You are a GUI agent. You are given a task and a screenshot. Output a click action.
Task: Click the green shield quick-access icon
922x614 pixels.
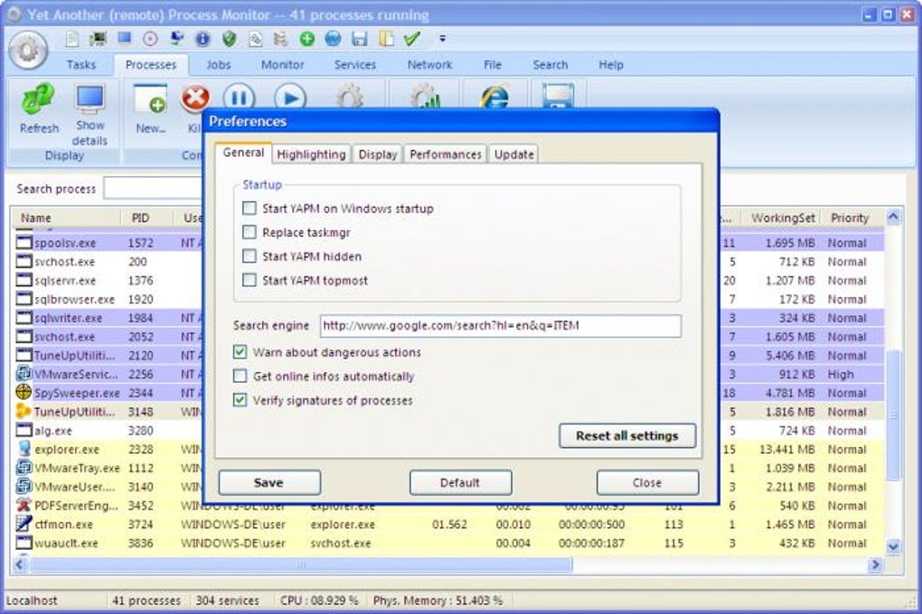click(230, 40)
